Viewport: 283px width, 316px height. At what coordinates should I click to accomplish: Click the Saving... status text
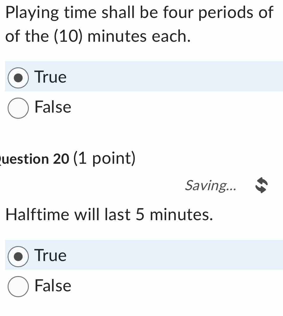pyautogui.click(x=210, y=185)
